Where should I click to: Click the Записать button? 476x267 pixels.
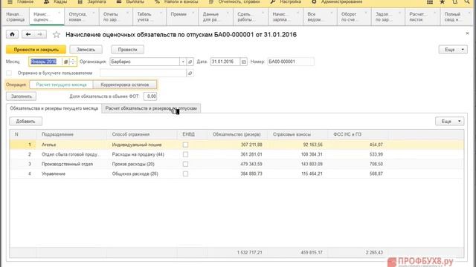coord(86,50)
